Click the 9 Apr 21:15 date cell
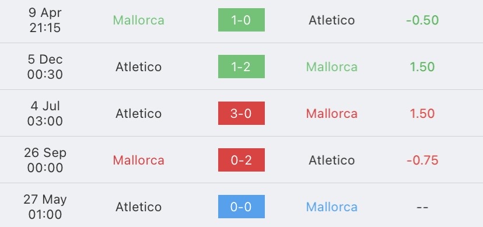 click(x=45, y=20)
